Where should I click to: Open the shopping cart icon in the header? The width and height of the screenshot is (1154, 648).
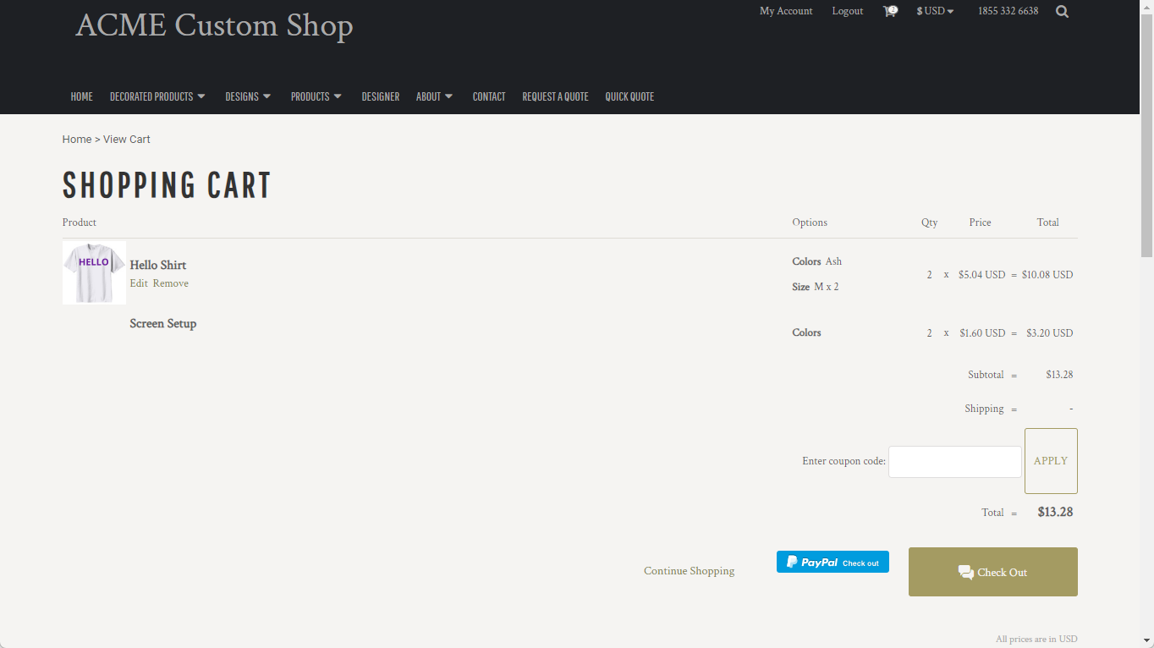[889, 11]
